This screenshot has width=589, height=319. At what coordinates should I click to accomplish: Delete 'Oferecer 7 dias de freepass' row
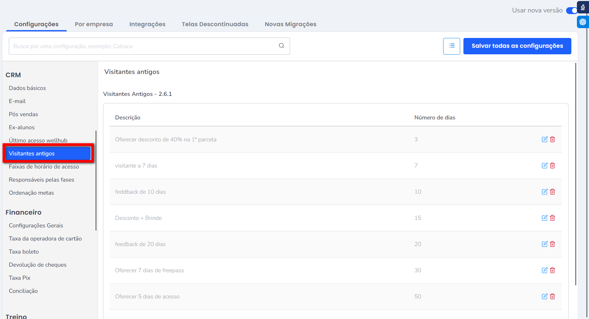[552, 270]
